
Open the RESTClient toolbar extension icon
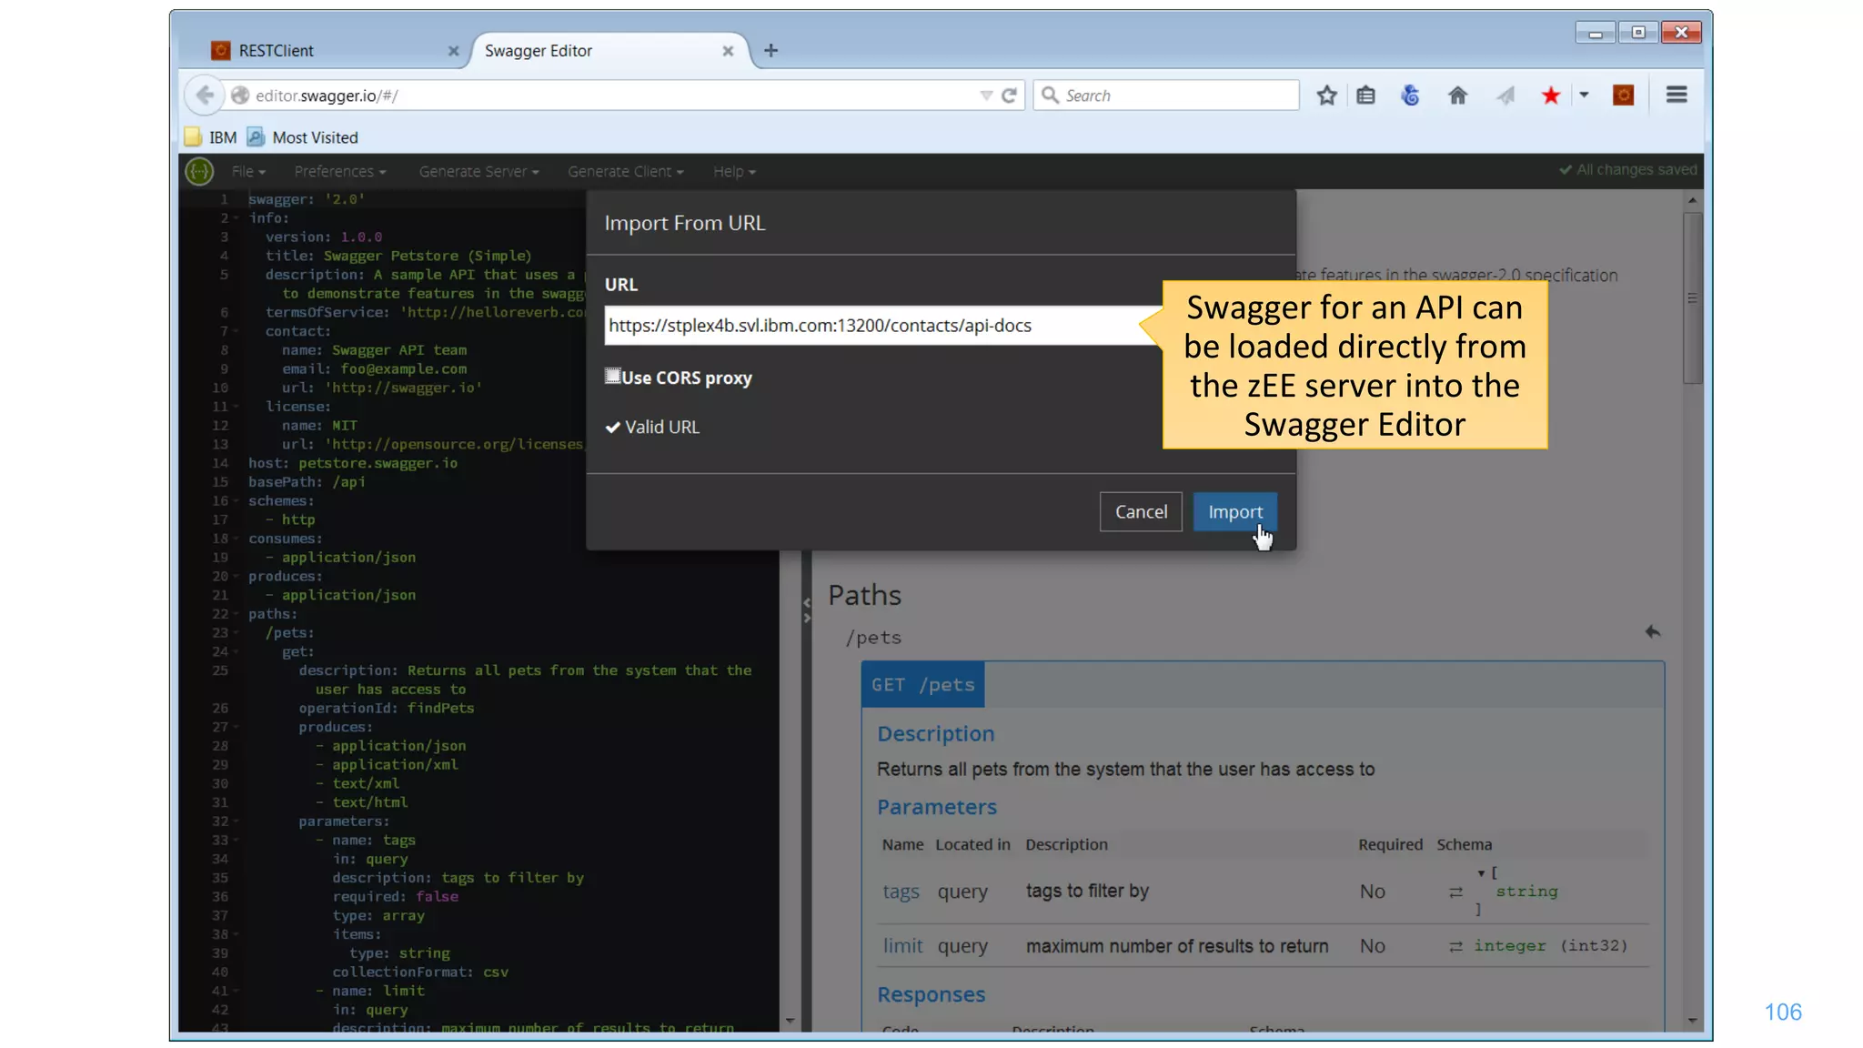pos(1623,96)
